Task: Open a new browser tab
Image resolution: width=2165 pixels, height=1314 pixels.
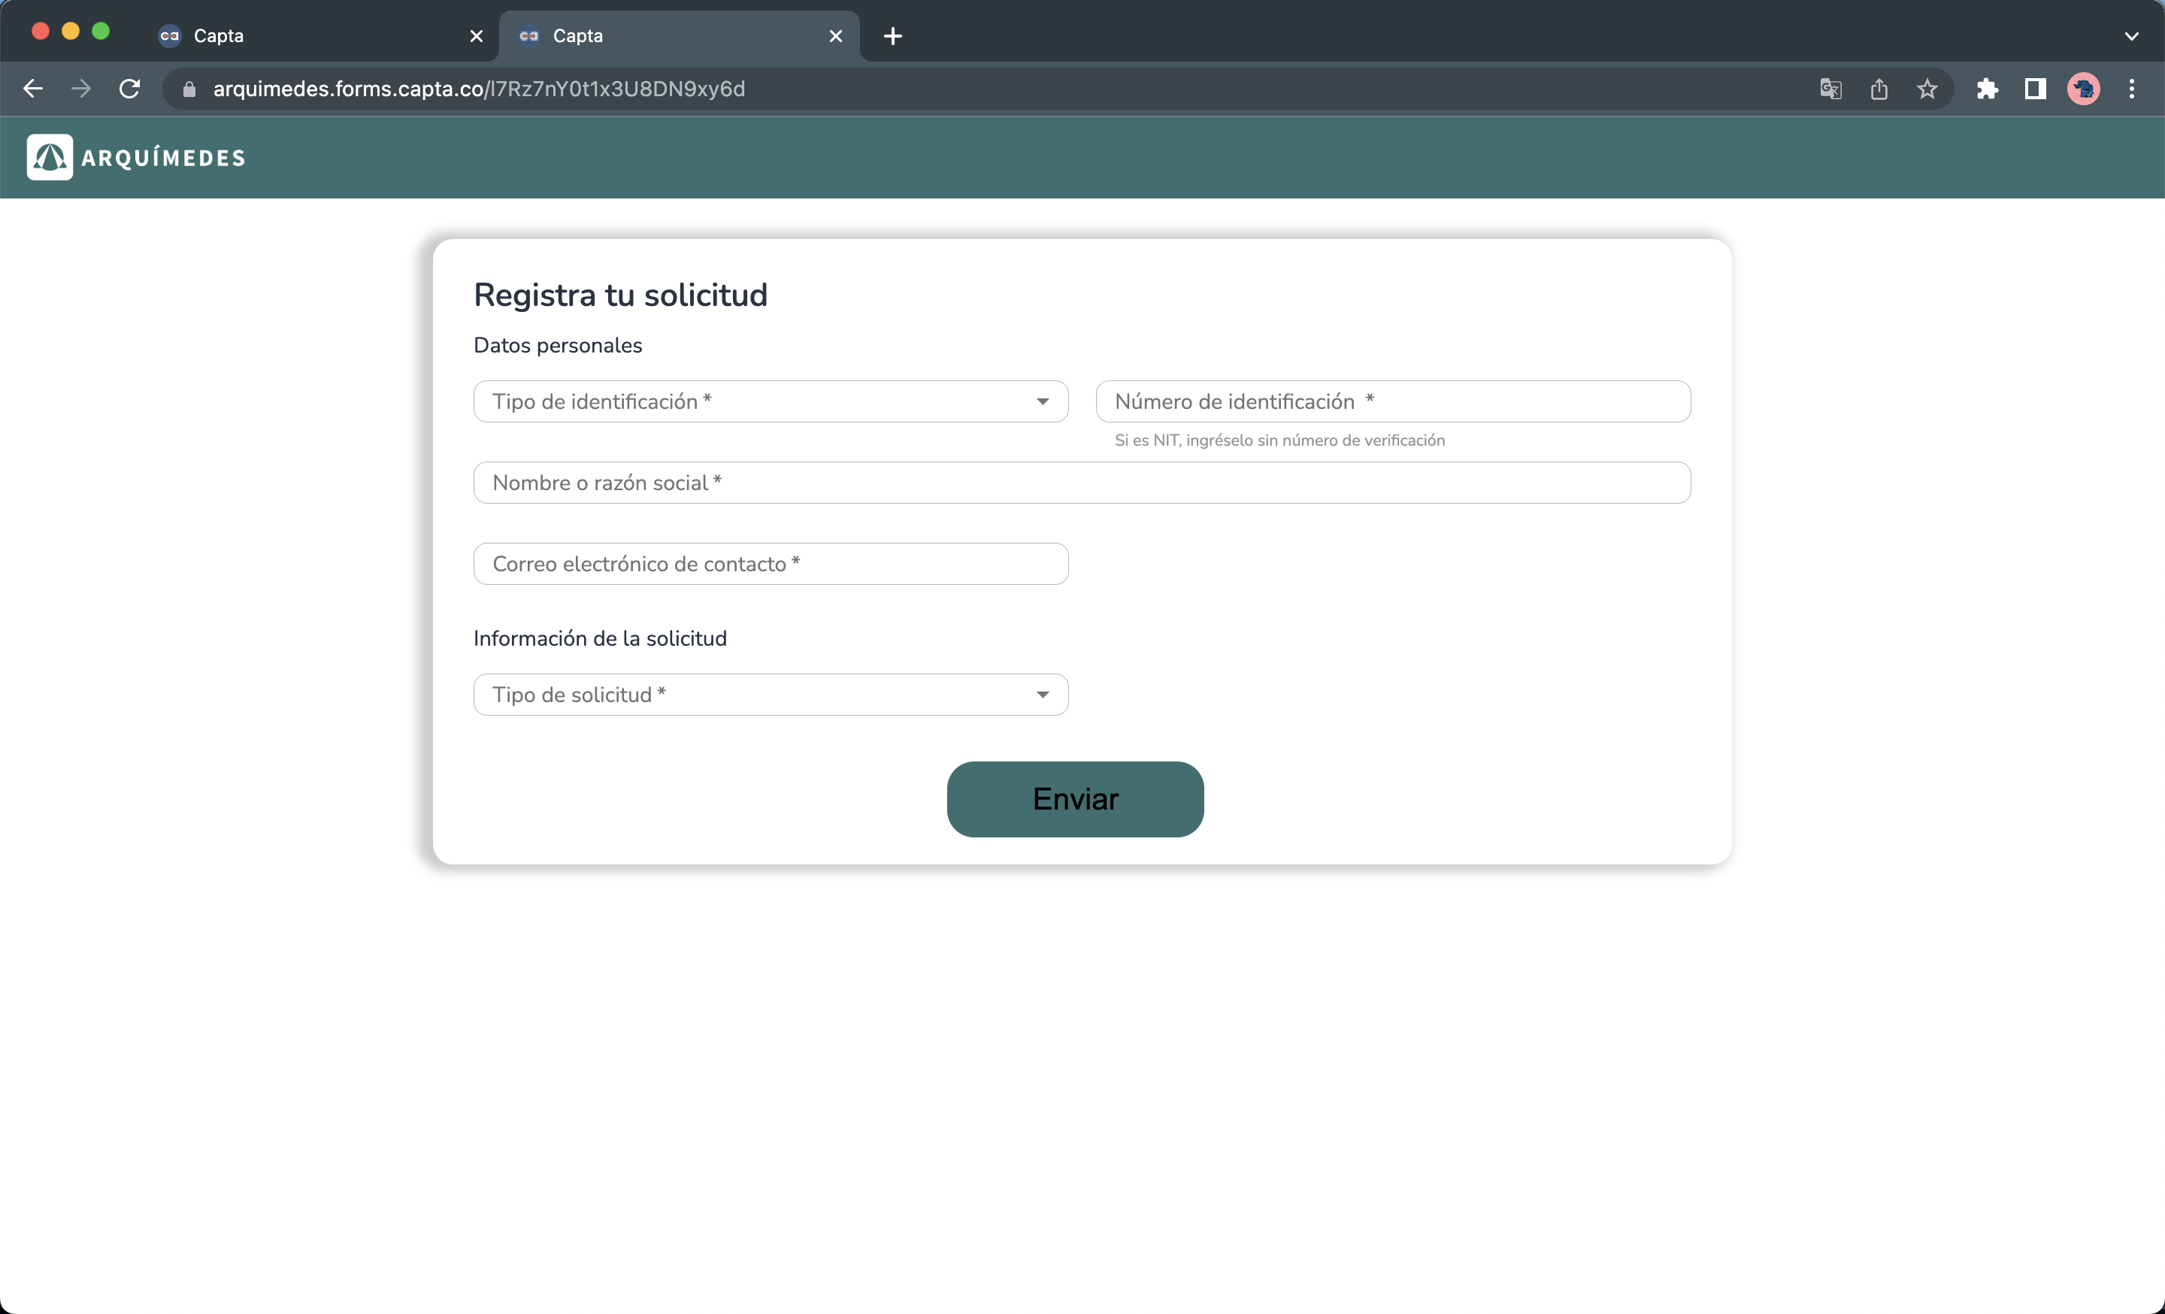Action: tap(893, 36)
